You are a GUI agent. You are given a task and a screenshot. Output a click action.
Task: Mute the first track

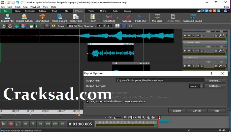point(189,36)
